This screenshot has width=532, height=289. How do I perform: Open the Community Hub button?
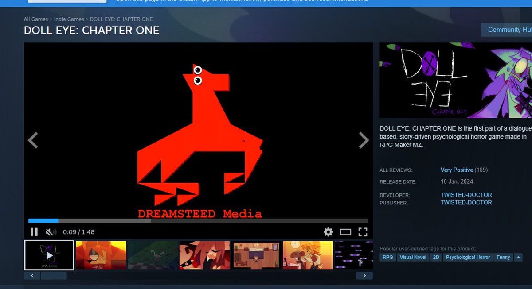coord(506,30)
